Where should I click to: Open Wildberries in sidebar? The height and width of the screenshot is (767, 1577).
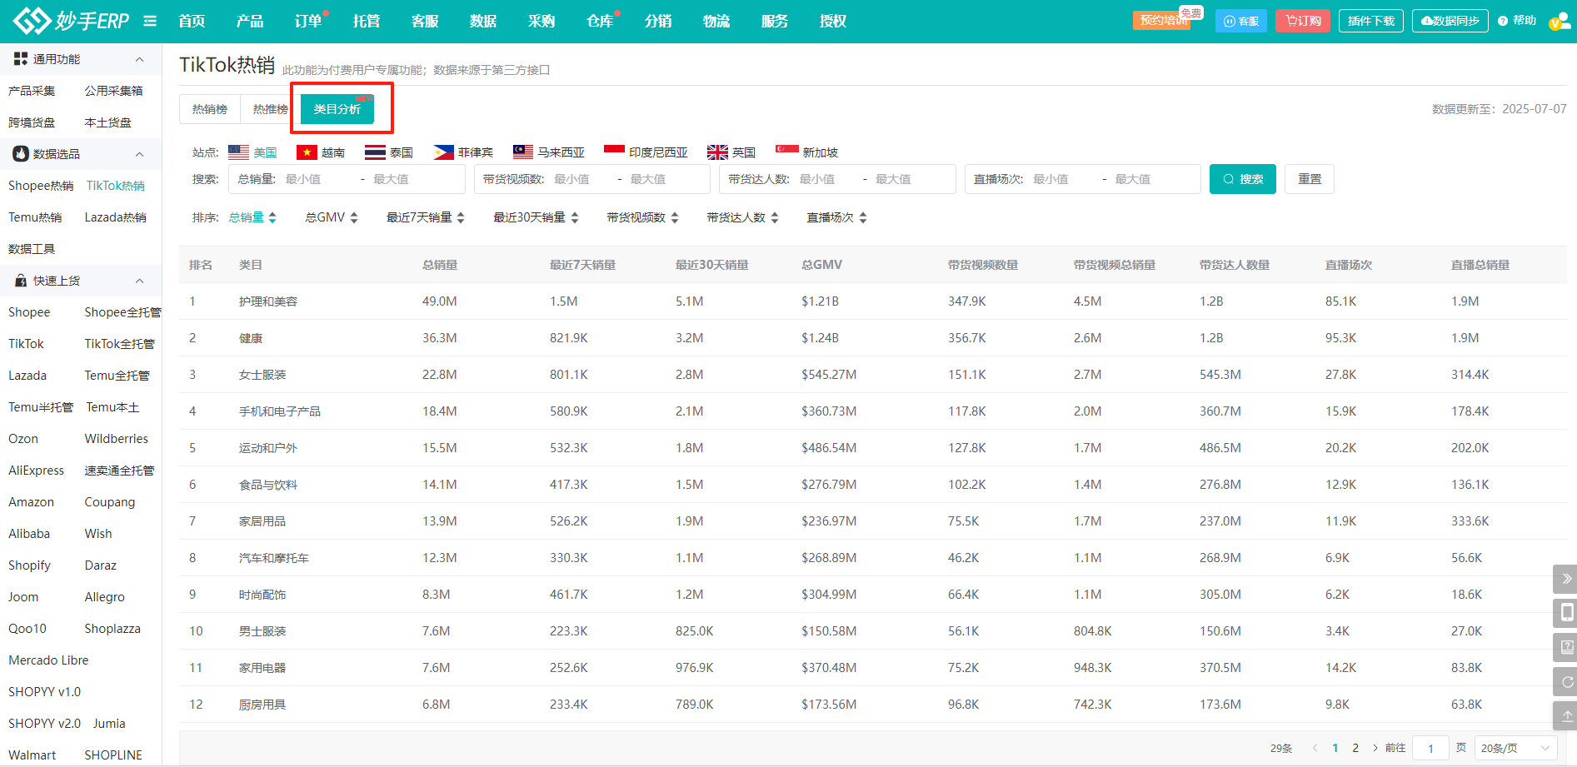pyautogui.click(x=117, y=439)
